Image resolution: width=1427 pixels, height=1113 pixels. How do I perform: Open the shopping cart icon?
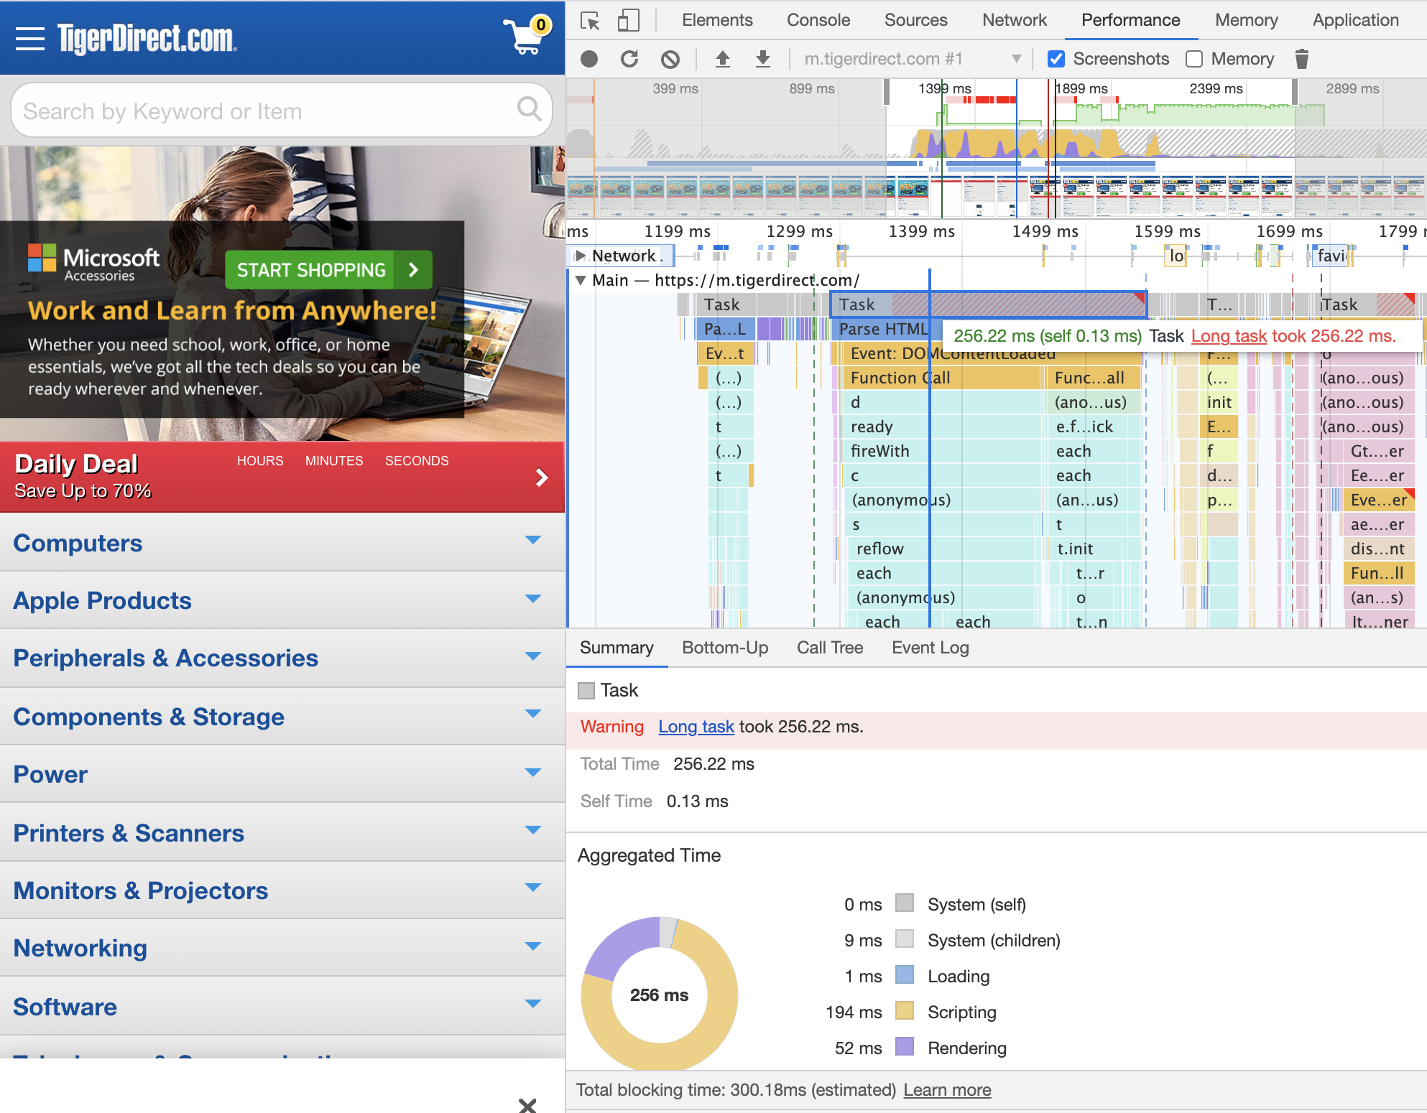coord(527,36)
